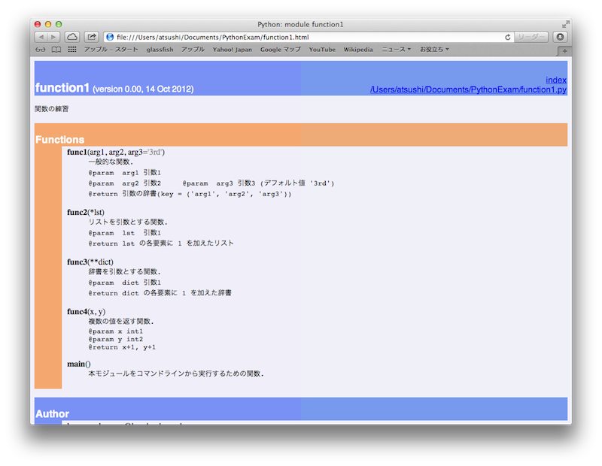Select the orange Functions section header
This screenshot has height=466, width=602.
(x=62, y=139)
